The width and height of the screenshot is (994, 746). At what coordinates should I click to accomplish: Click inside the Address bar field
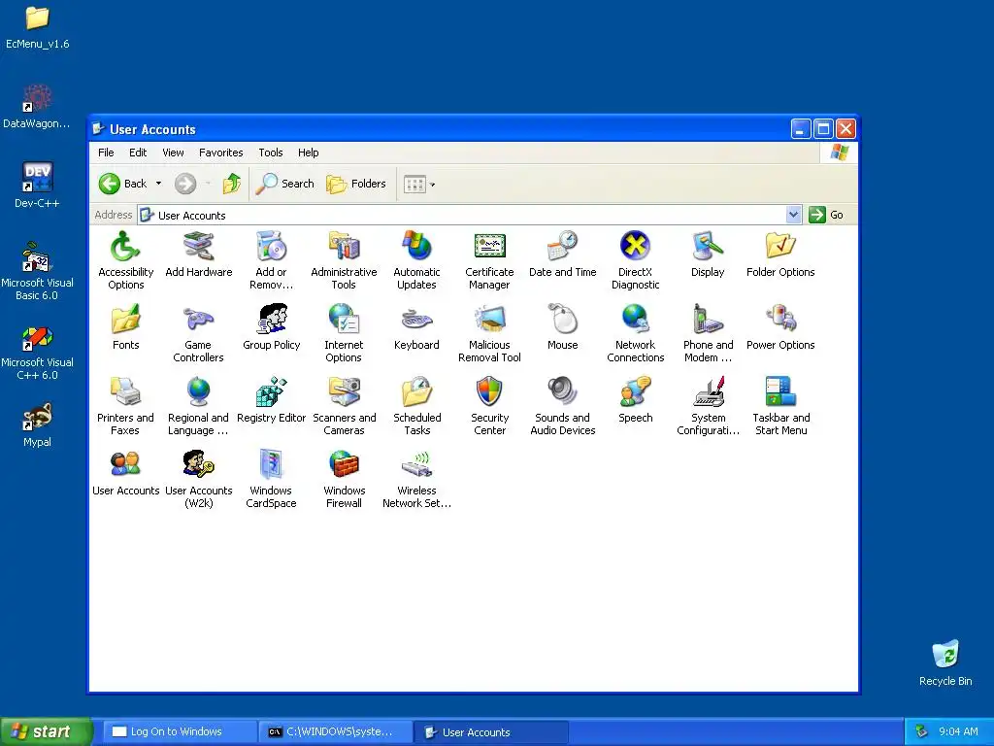pos(461,215)
